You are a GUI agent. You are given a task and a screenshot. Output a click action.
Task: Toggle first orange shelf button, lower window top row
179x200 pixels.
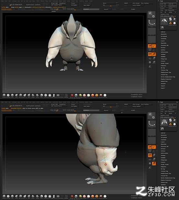[x=150, y=147]
